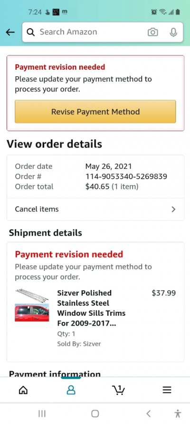Open camera search in search bar

152,32
